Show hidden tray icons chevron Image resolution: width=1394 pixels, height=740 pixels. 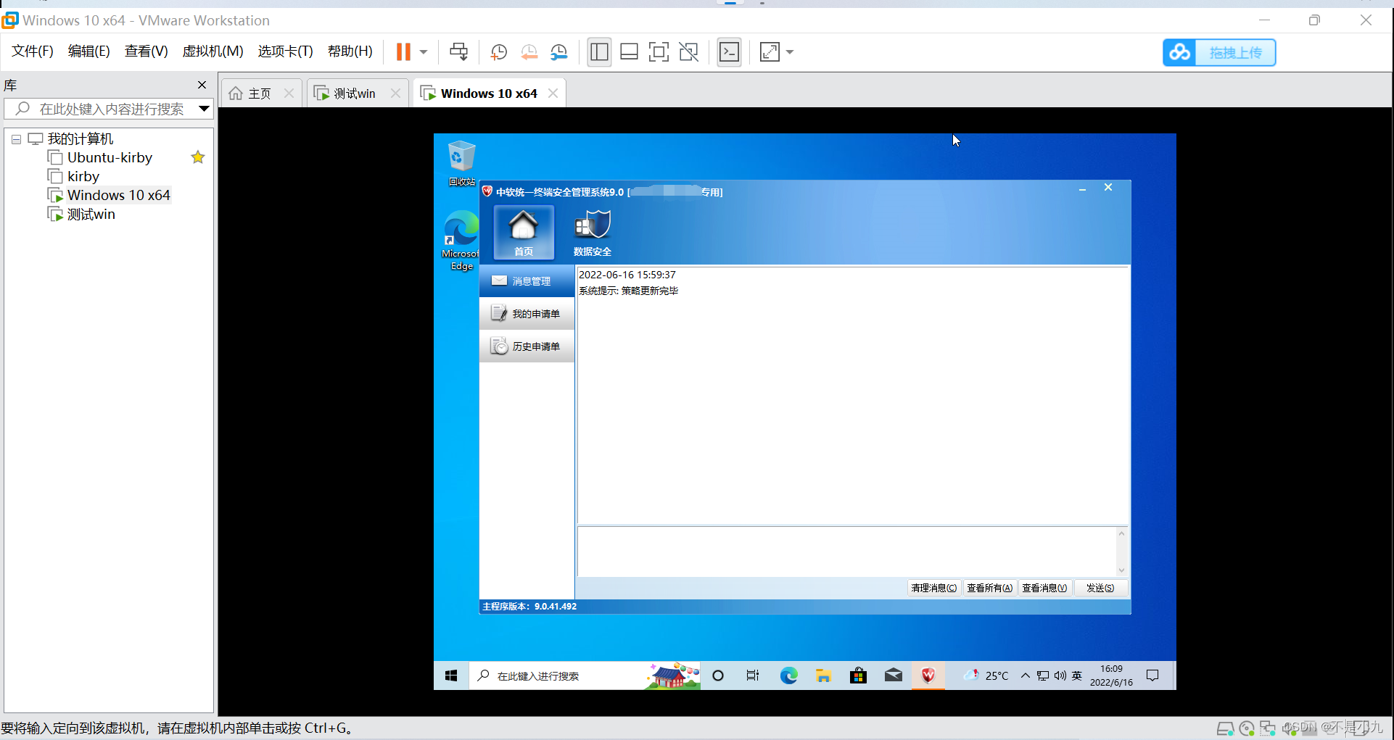point(1025,675)
